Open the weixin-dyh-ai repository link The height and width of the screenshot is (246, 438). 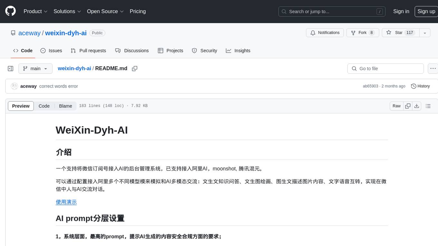coord(66,33)
